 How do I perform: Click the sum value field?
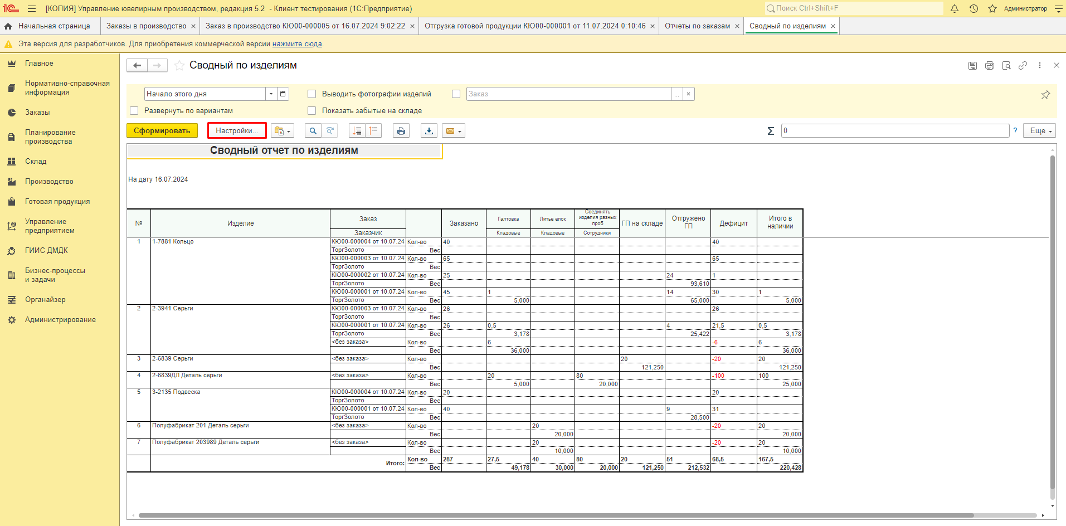pyautogui.click(x=895, y=131)
